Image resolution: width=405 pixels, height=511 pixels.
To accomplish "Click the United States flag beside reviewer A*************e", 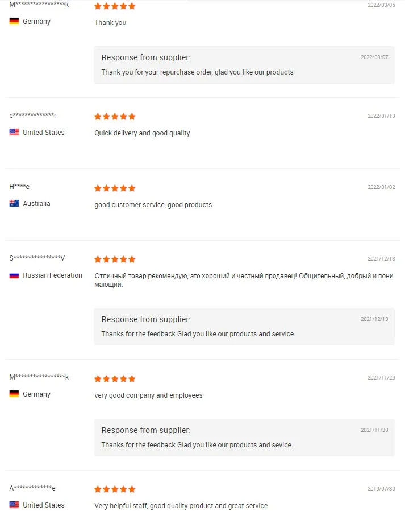I will pos(14,505).
